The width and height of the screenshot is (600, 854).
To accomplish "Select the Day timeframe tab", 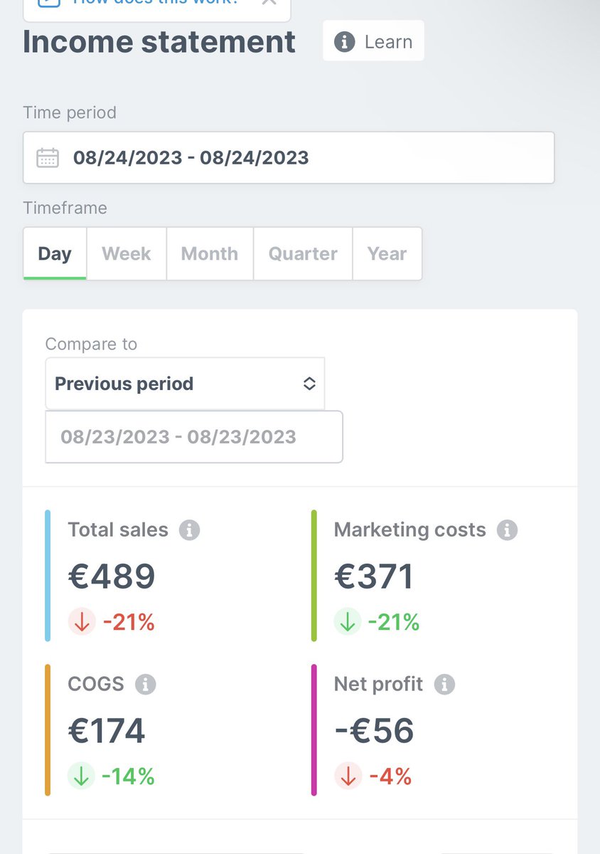I will tap(55, 254).
